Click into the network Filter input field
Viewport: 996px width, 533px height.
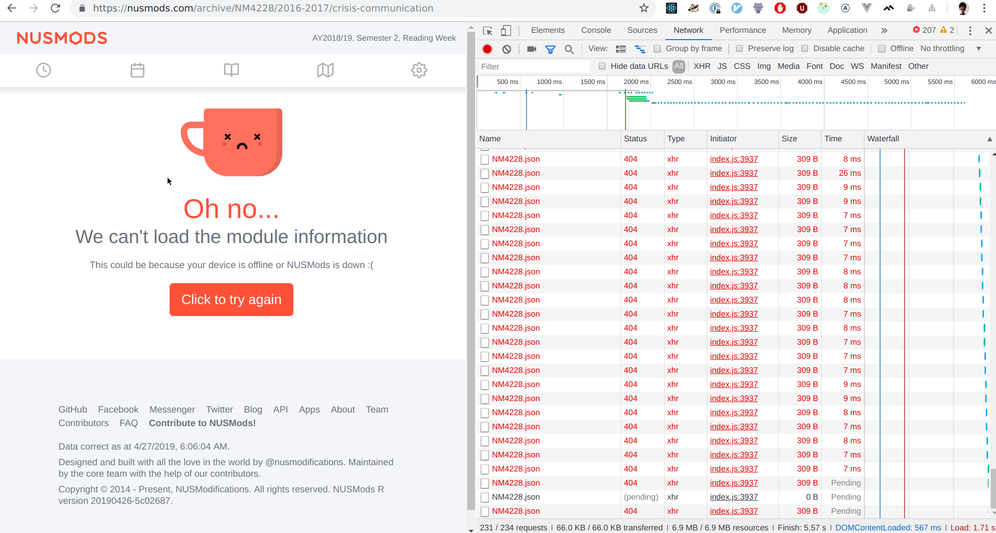point(534,66)
